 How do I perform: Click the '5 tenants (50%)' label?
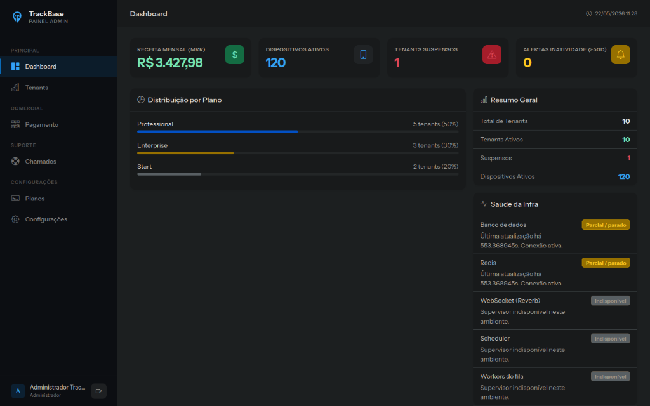[x=435, y=124]
